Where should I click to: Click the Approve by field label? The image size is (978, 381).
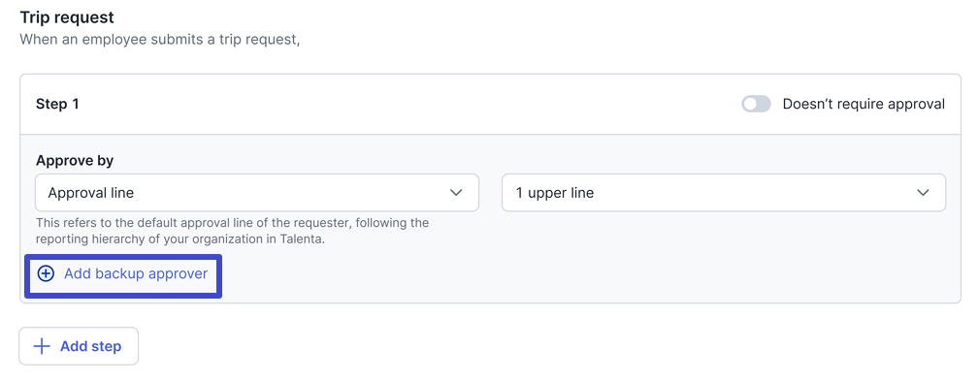75,160
